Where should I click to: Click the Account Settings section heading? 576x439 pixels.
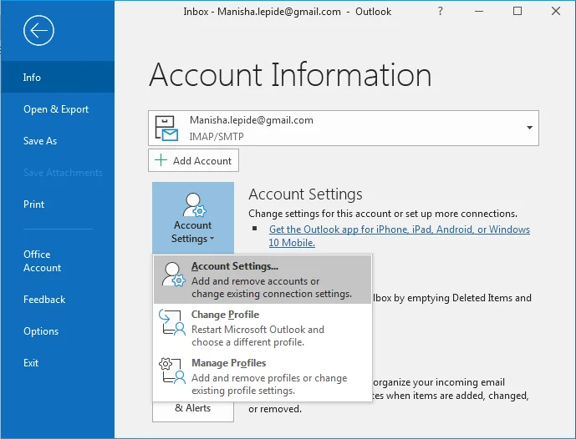305,194
